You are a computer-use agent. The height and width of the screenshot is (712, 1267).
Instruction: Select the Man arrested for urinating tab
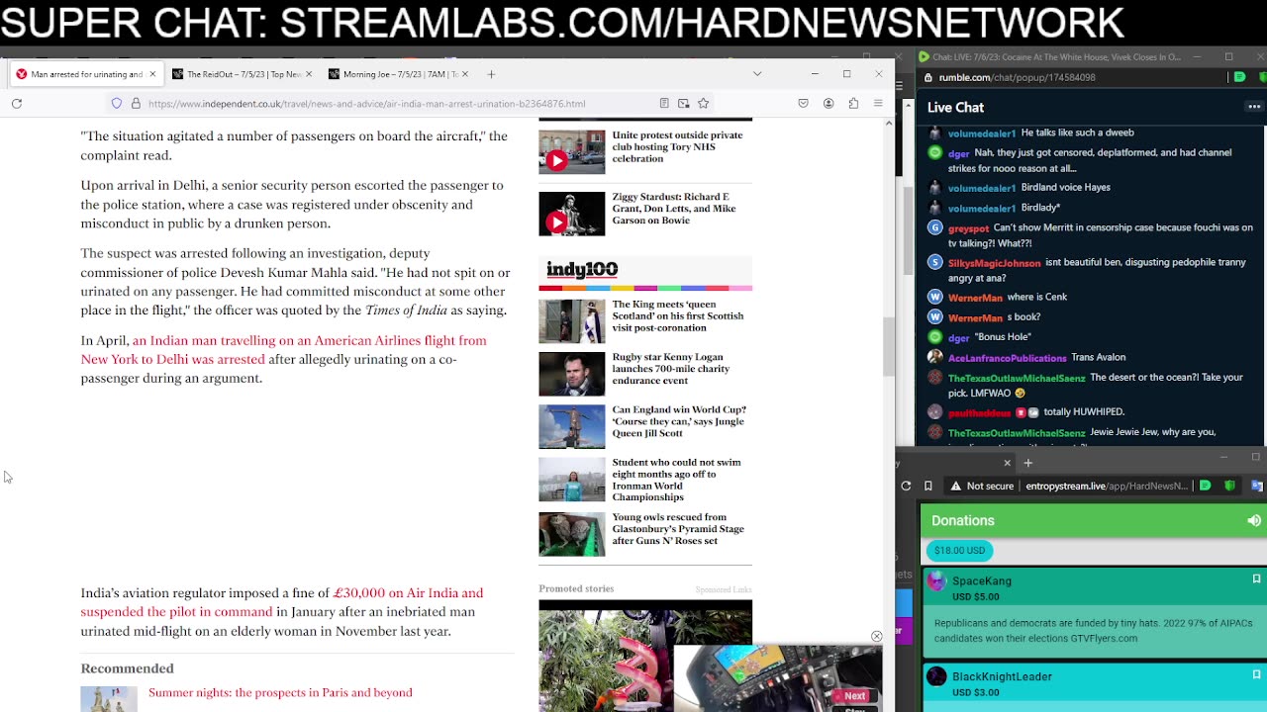pos(87,74)
